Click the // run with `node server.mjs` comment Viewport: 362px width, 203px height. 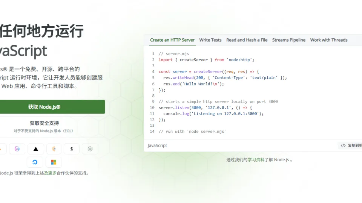point(192,132)
